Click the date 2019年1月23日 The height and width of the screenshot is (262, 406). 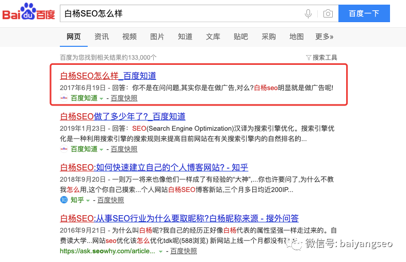tap(83, 128)
